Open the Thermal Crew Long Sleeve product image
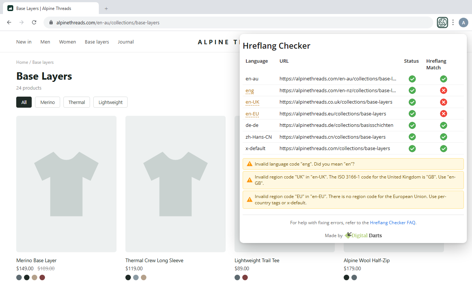Viewport: 472px width, 295px height. [x=176, y=184]
